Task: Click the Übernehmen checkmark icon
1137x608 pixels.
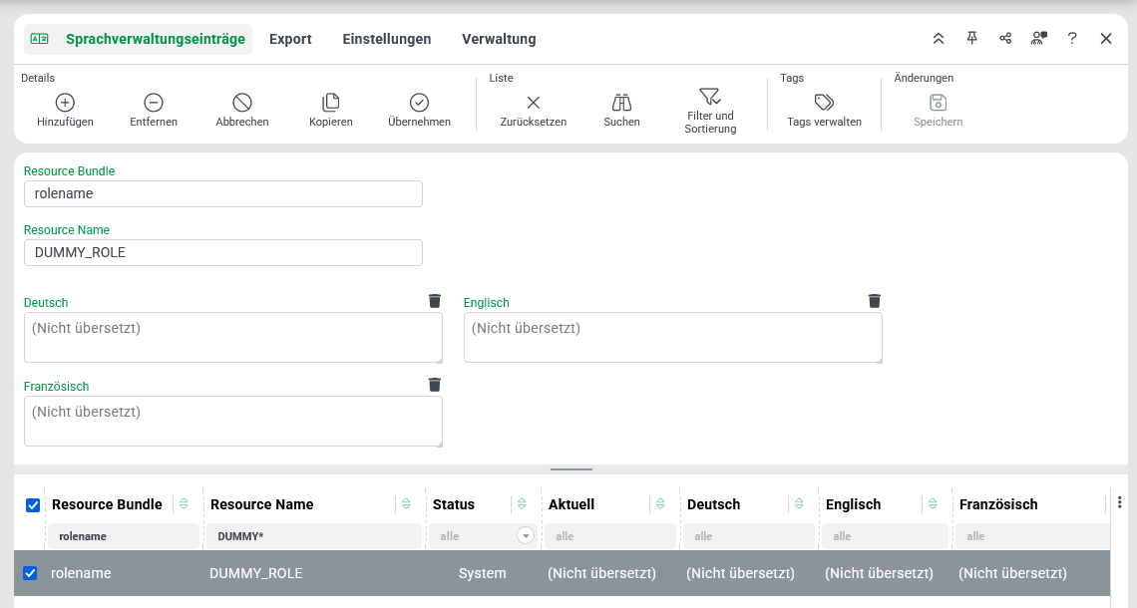Action: [419, 103]
